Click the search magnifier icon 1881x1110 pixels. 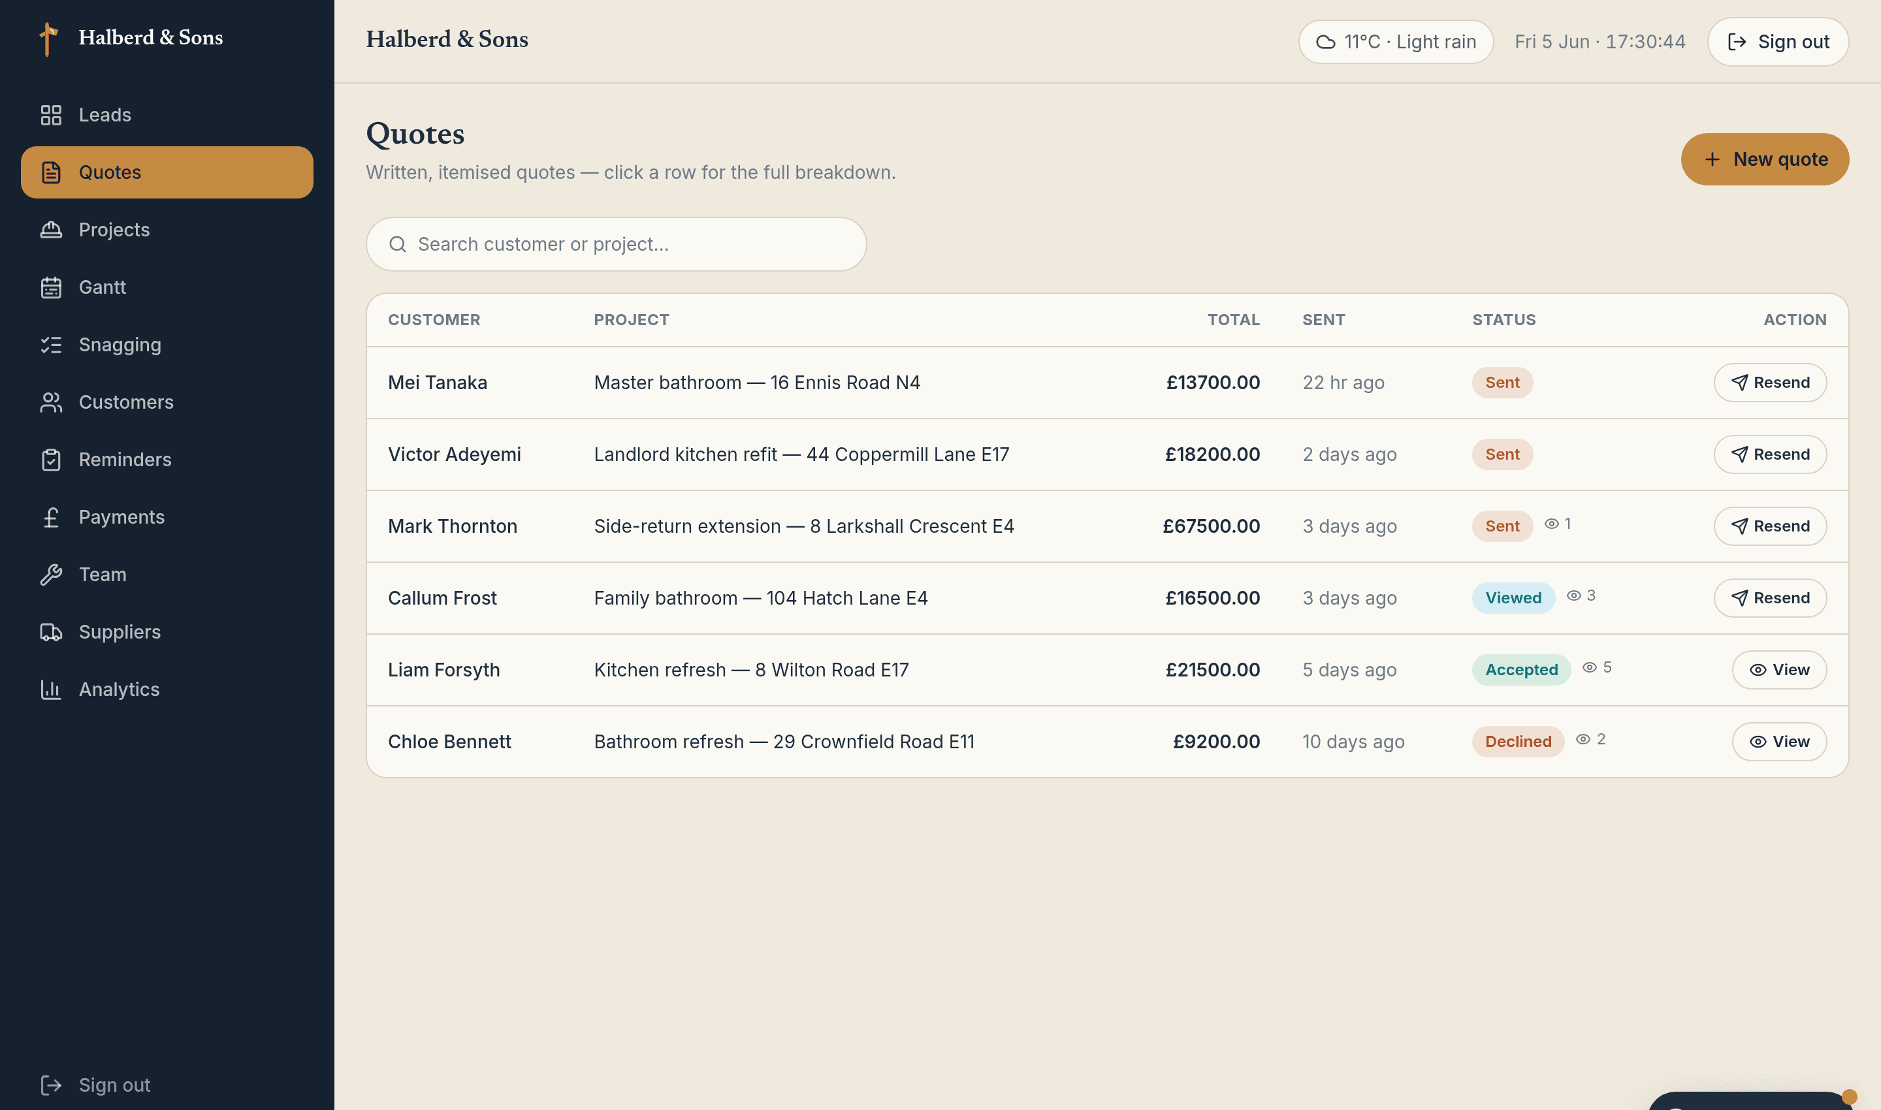pyautogui.click(x=398, y=245)
